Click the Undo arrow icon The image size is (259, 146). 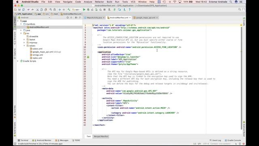[28, 10]
